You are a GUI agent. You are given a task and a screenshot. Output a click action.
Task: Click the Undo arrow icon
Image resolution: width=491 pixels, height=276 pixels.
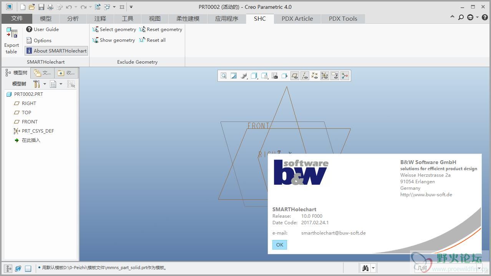point(69,7)
